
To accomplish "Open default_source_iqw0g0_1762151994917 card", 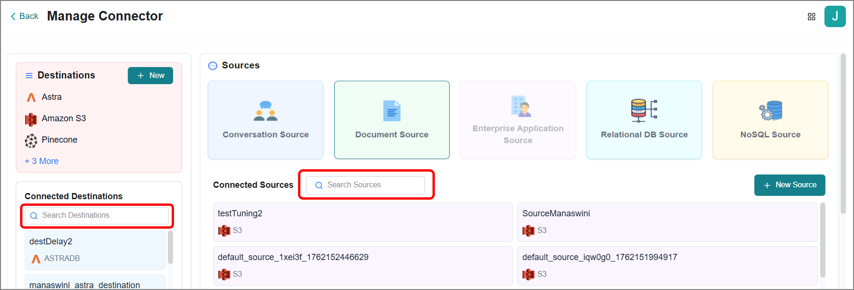I will [668, 266].
